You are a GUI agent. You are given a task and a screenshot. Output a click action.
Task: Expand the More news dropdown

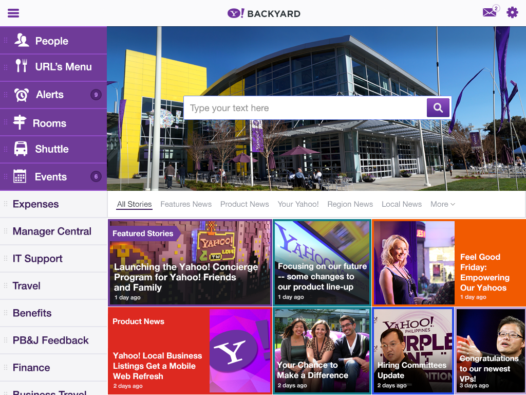pyautogui.click(x=442, y=204)
